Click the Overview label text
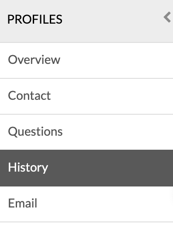Viewport: 173px width, 225px height. pyautogui.click(x=34, y=60)
